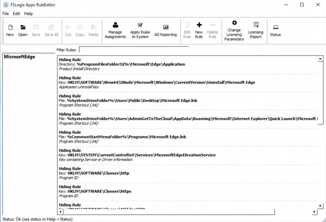Image resolution: width=326 pixels, height=222 pixels.
Task: Select the MicrosoftEdge rule set
Action: [19, 56]
